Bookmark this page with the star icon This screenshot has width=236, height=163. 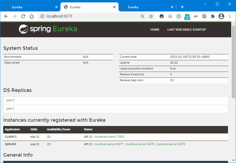click(x=151, y=16)
